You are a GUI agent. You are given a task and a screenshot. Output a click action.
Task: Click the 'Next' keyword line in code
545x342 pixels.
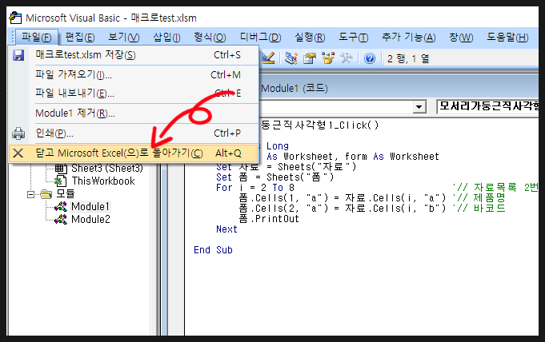pos(226,229)
